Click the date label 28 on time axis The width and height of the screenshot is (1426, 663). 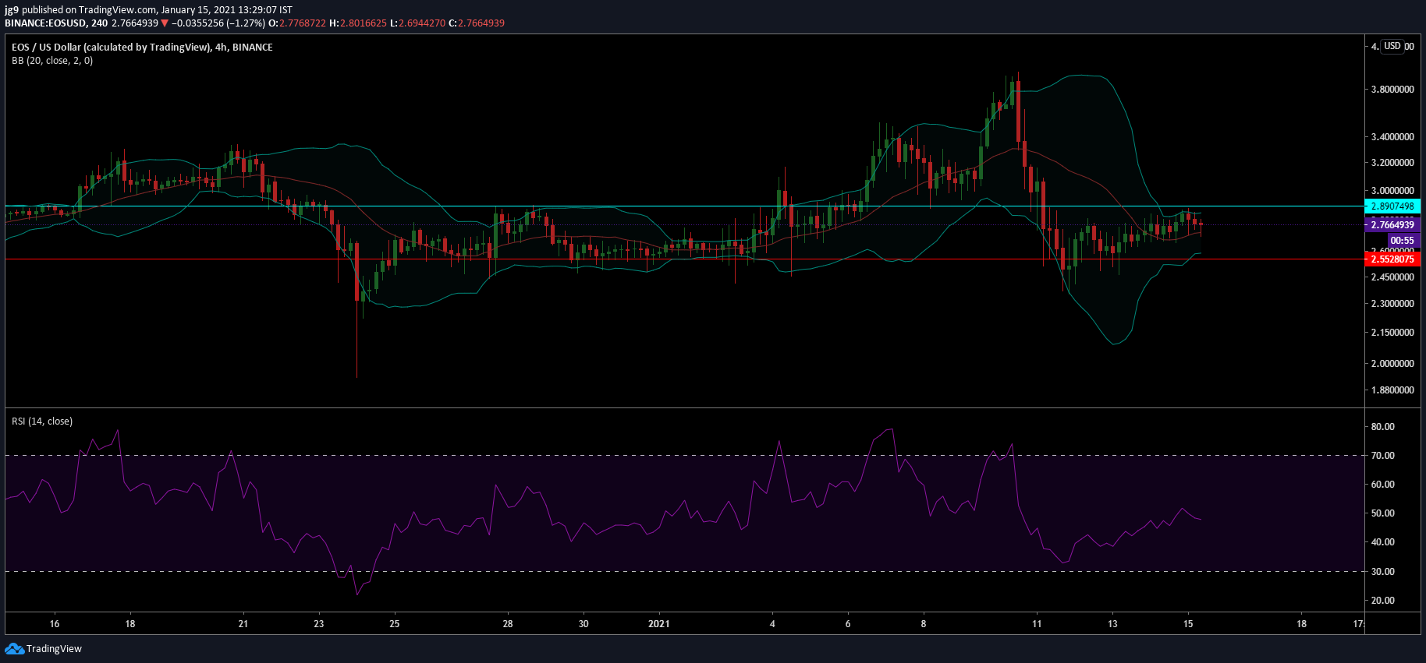[508, 624]
